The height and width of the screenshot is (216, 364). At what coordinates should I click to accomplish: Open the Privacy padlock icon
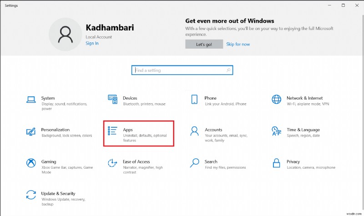(276, 163)
